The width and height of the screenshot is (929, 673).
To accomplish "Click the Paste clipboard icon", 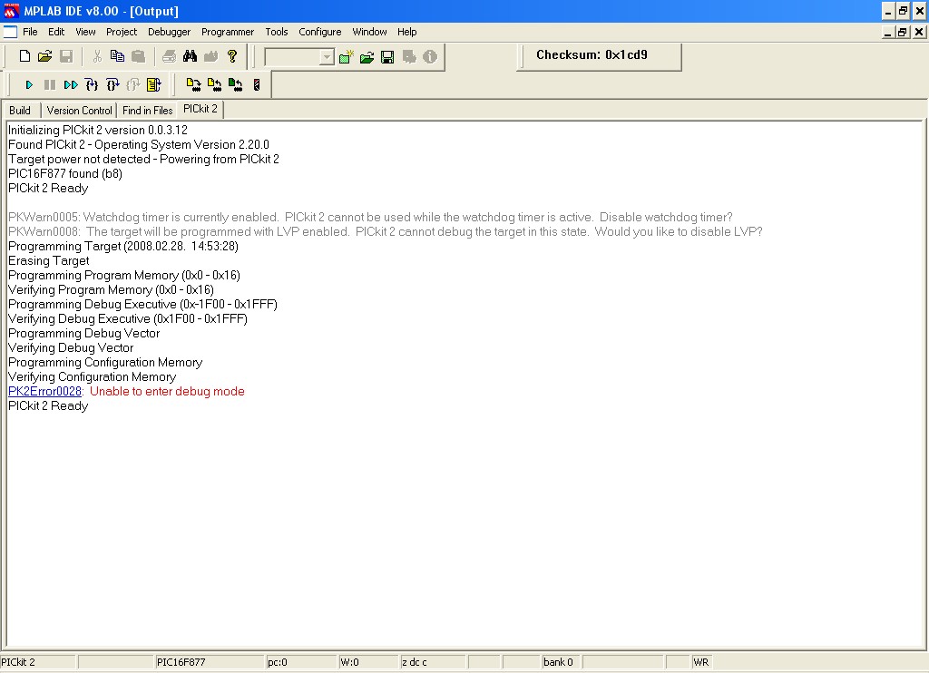I will tap(138, 56).
